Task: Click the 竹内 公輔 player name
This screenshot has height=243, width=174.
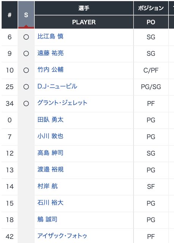Action: pyautogui.click(x=51, y=70)
